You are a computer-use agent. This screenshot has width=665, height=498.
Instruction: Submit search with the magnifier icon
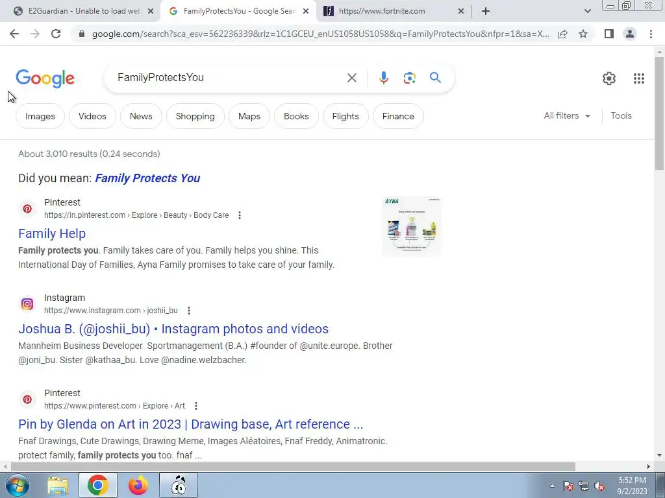tap(435, 78)
